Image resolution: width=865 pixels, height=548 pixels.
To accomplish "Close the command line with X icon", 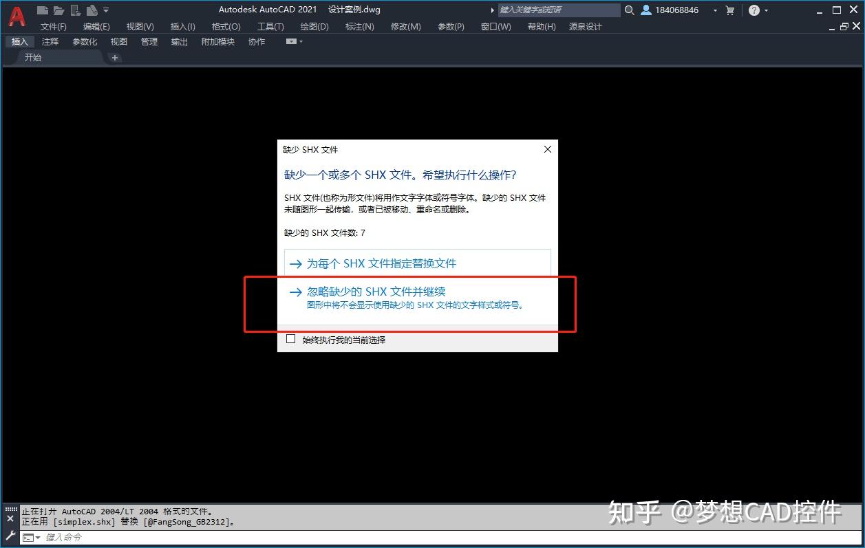I will (10, 520).
